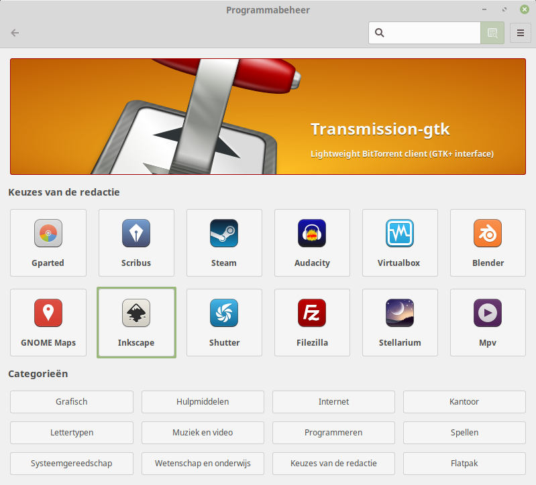Open the Filezilla app tile
Screen dimensions: 536x485
312,322
